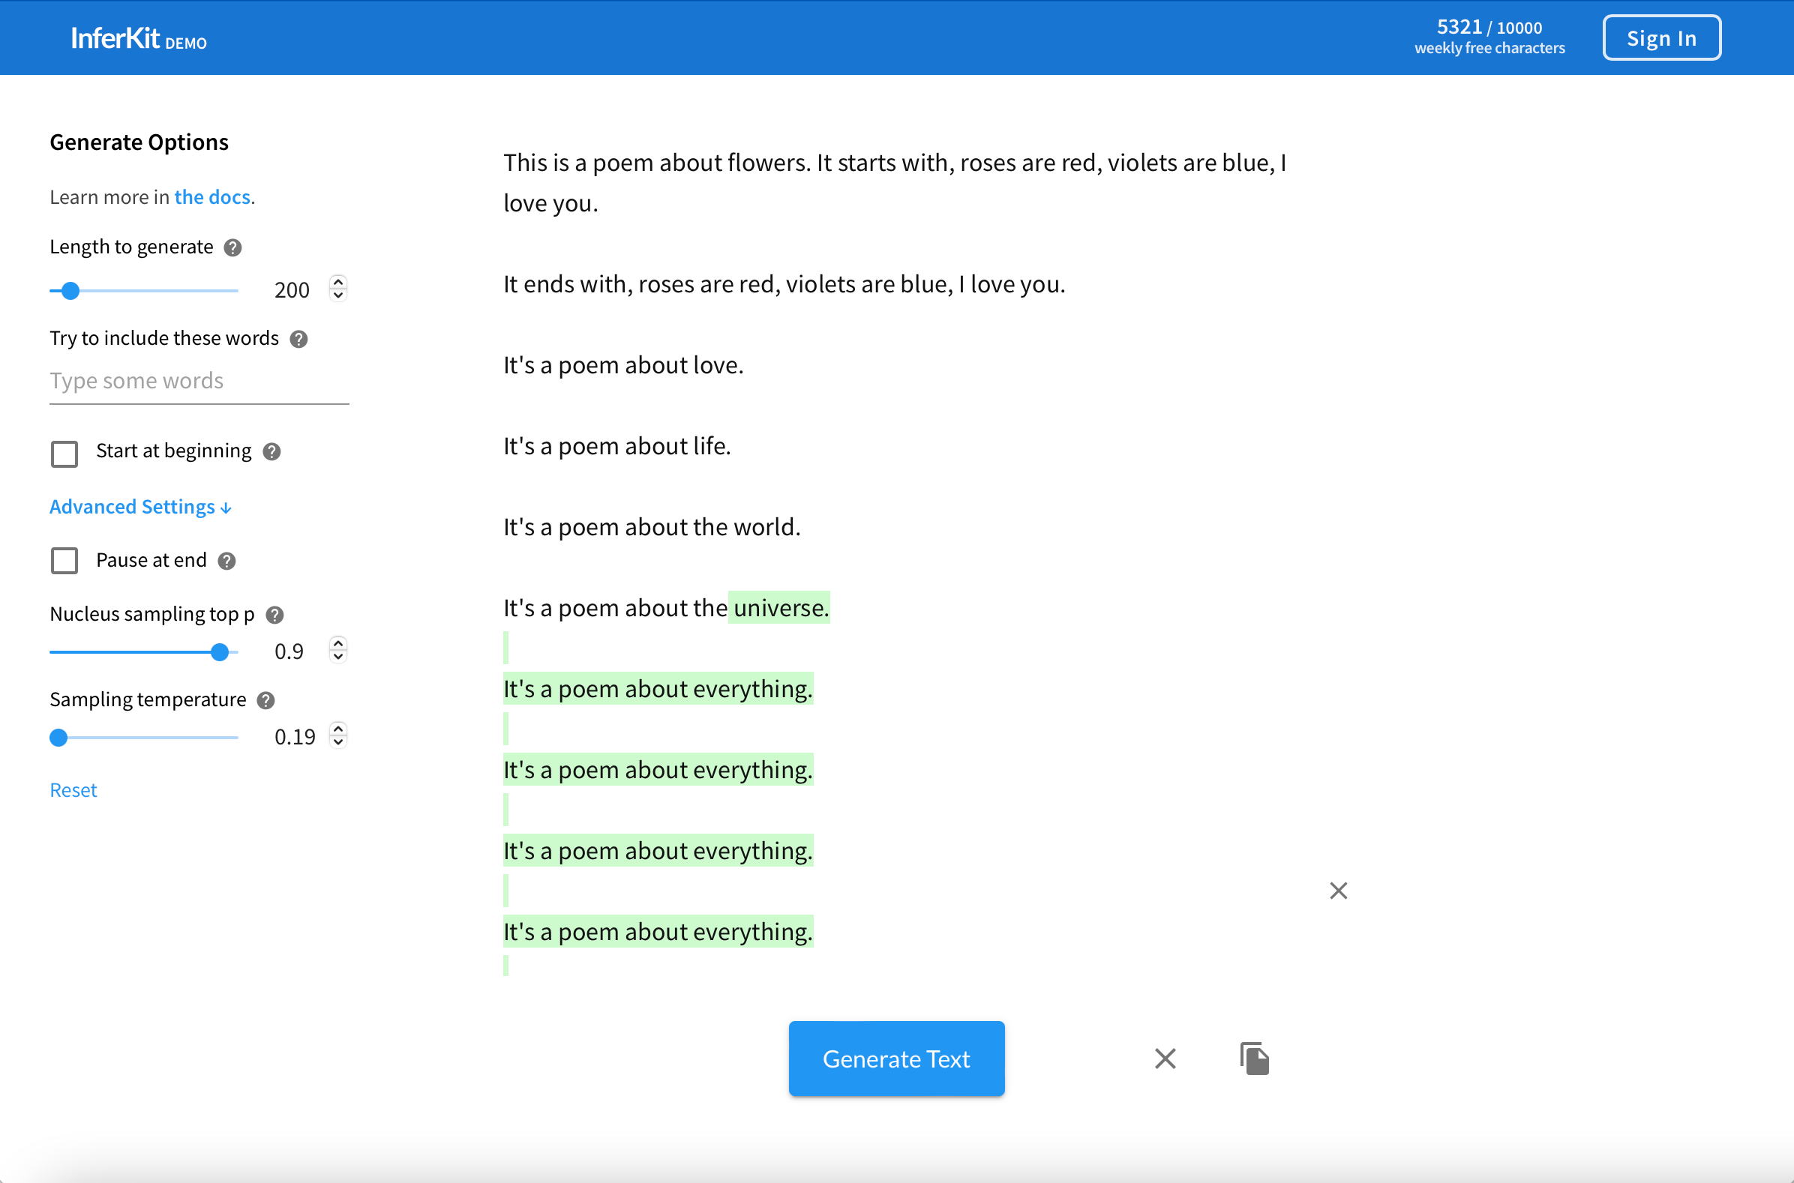Image resolution: width=1794 pixels, height=1183 pixels.
Task: Increase Length to generate with up arrow
Action: point(339,281)
